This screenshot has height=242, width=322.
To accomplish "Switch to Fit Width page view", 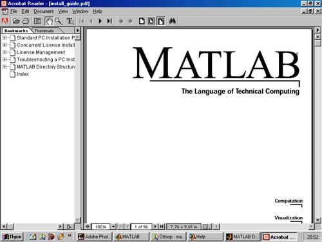I will coord(161,21).
